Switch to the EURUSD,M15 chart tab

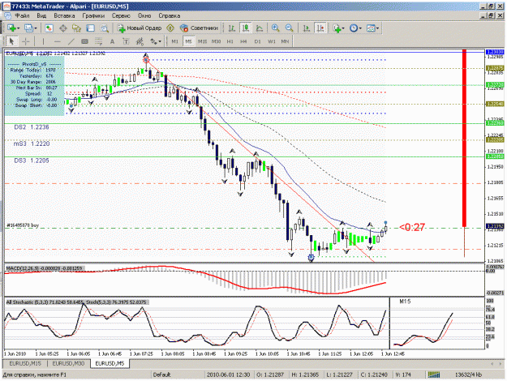coord(25,363)
